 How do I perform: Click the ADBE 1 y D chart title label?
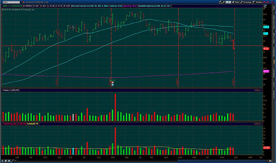tap(13, 6)
